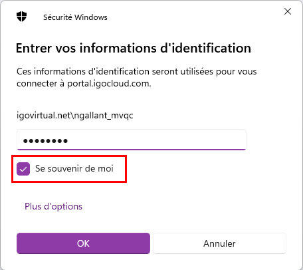Uncheck the purple remember-me checkbox

click(x=23, y=169)
